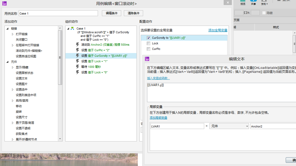Uncheck the CurScrolly global variable checkbox
This screenshot has width=296, height=166.
click(x=149, y=38)
